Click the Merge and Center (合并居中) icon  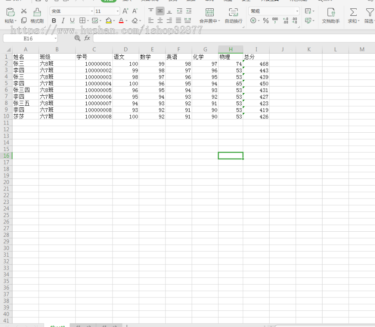point(210,12)
